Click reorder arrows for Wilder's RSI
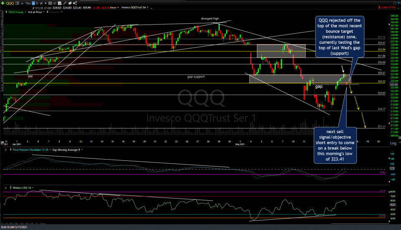The image size is (401, 230). [x=10, y=187]
